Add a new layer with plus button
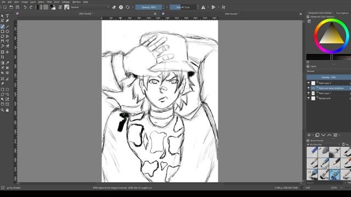The image size is (351, 197). click(309, 135)
